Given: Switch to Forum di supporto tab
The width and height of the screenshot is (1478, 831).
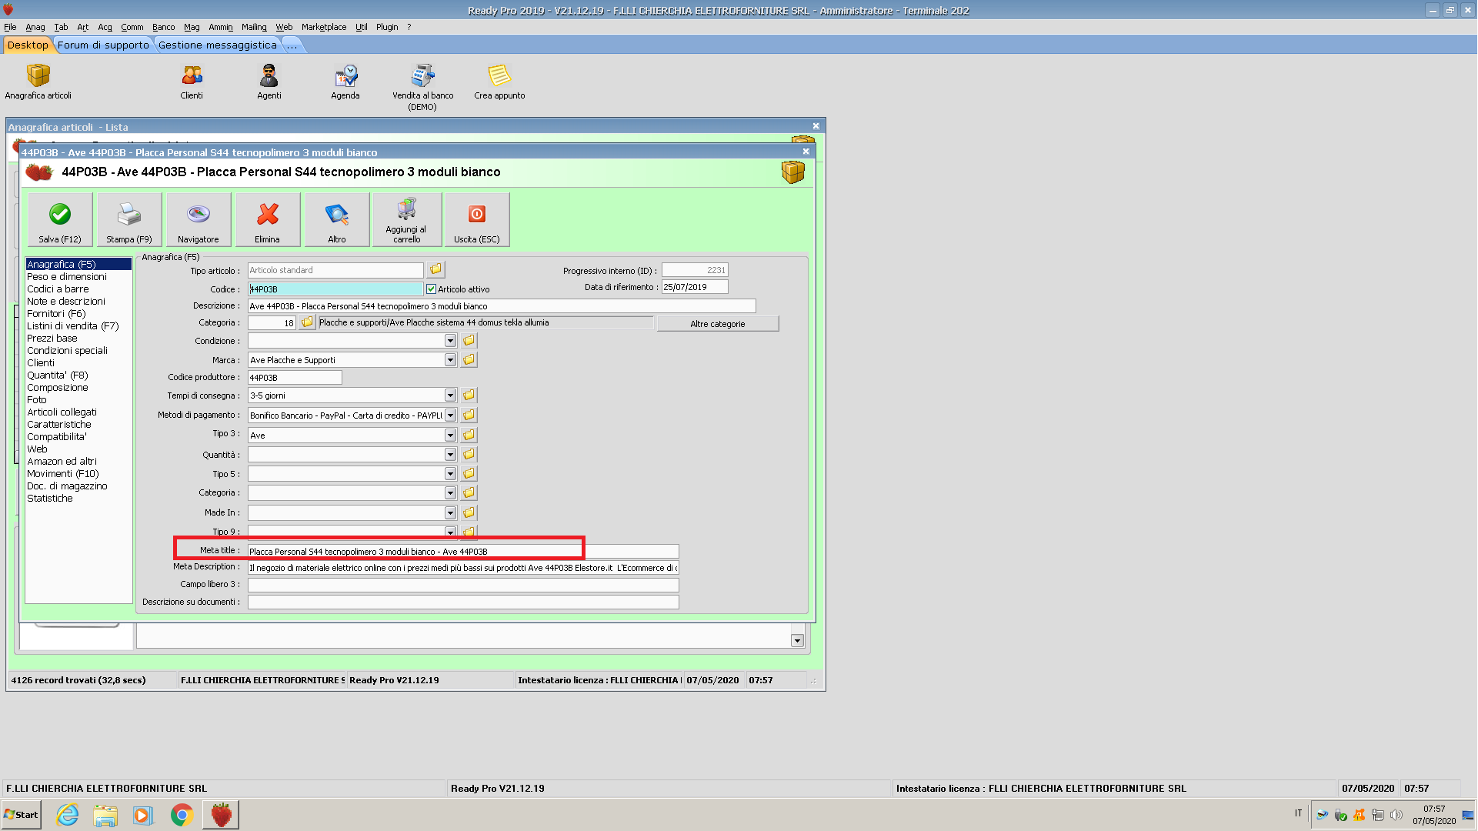Looking at the screenshot, I should [103, 45].
